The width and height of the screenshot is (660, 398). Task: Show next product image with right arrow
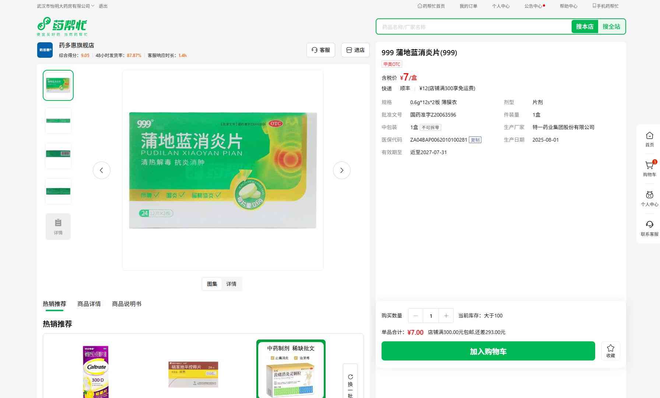(341, 170)
